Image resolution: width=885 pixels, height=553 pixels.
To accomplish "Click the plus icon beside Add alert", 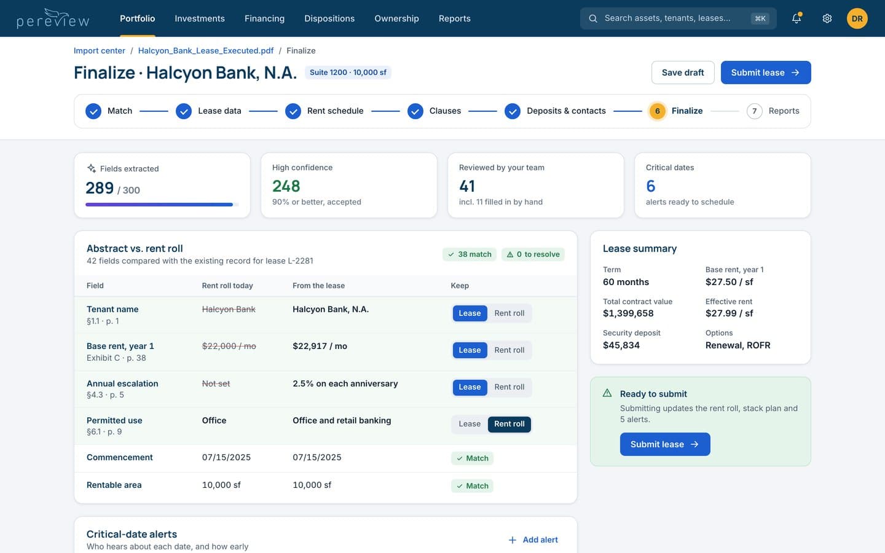I will pyautogui.click(x=513, y=540).
